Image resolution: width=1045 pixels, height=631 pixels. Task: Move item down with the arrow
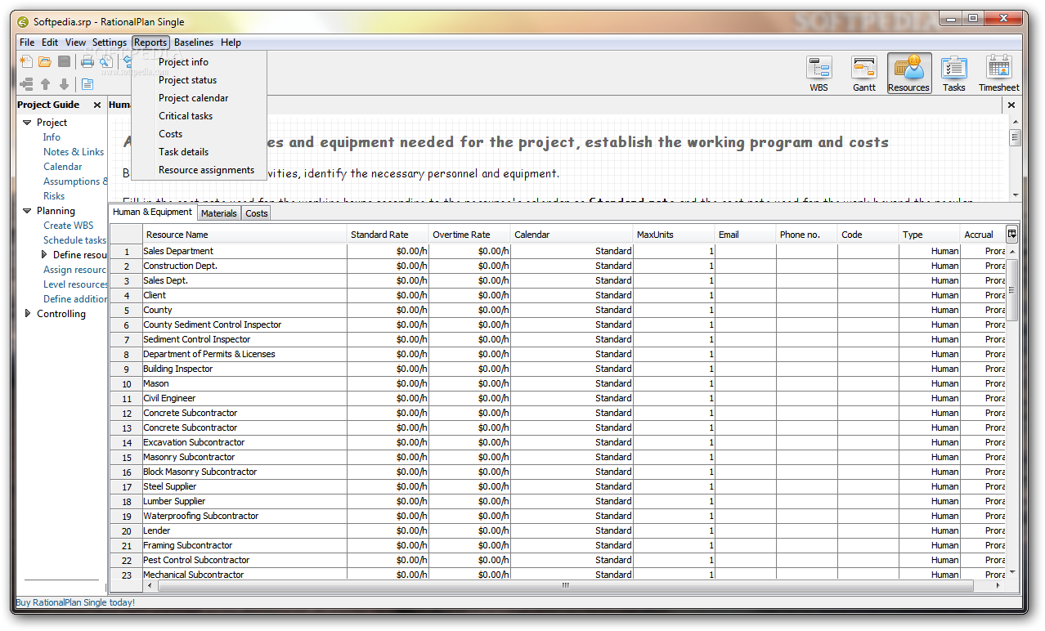click(64, 84)
